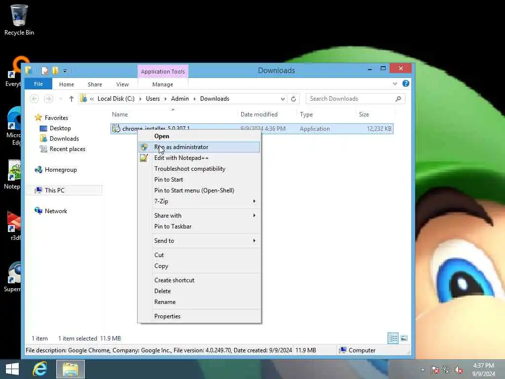The image size is (505, 379).
Task: Click the chrome_installer file icon
Action: (116, 129)
